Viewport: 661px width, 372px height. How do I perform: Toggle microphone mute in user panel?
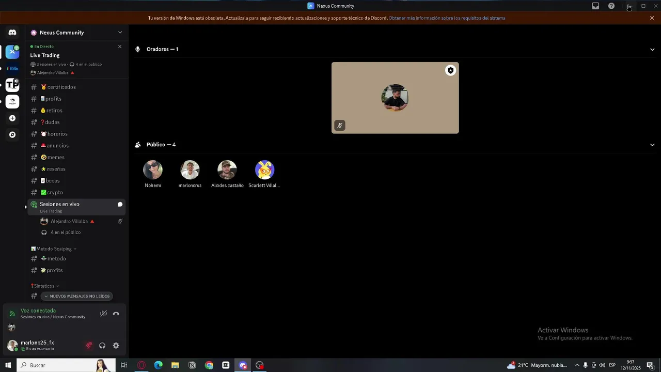89,346
